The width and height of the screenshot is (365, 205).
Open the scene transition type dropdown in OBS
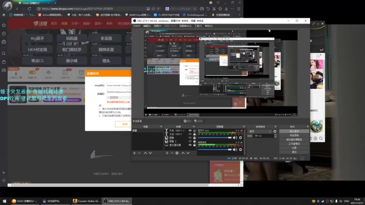click(260, 131)
